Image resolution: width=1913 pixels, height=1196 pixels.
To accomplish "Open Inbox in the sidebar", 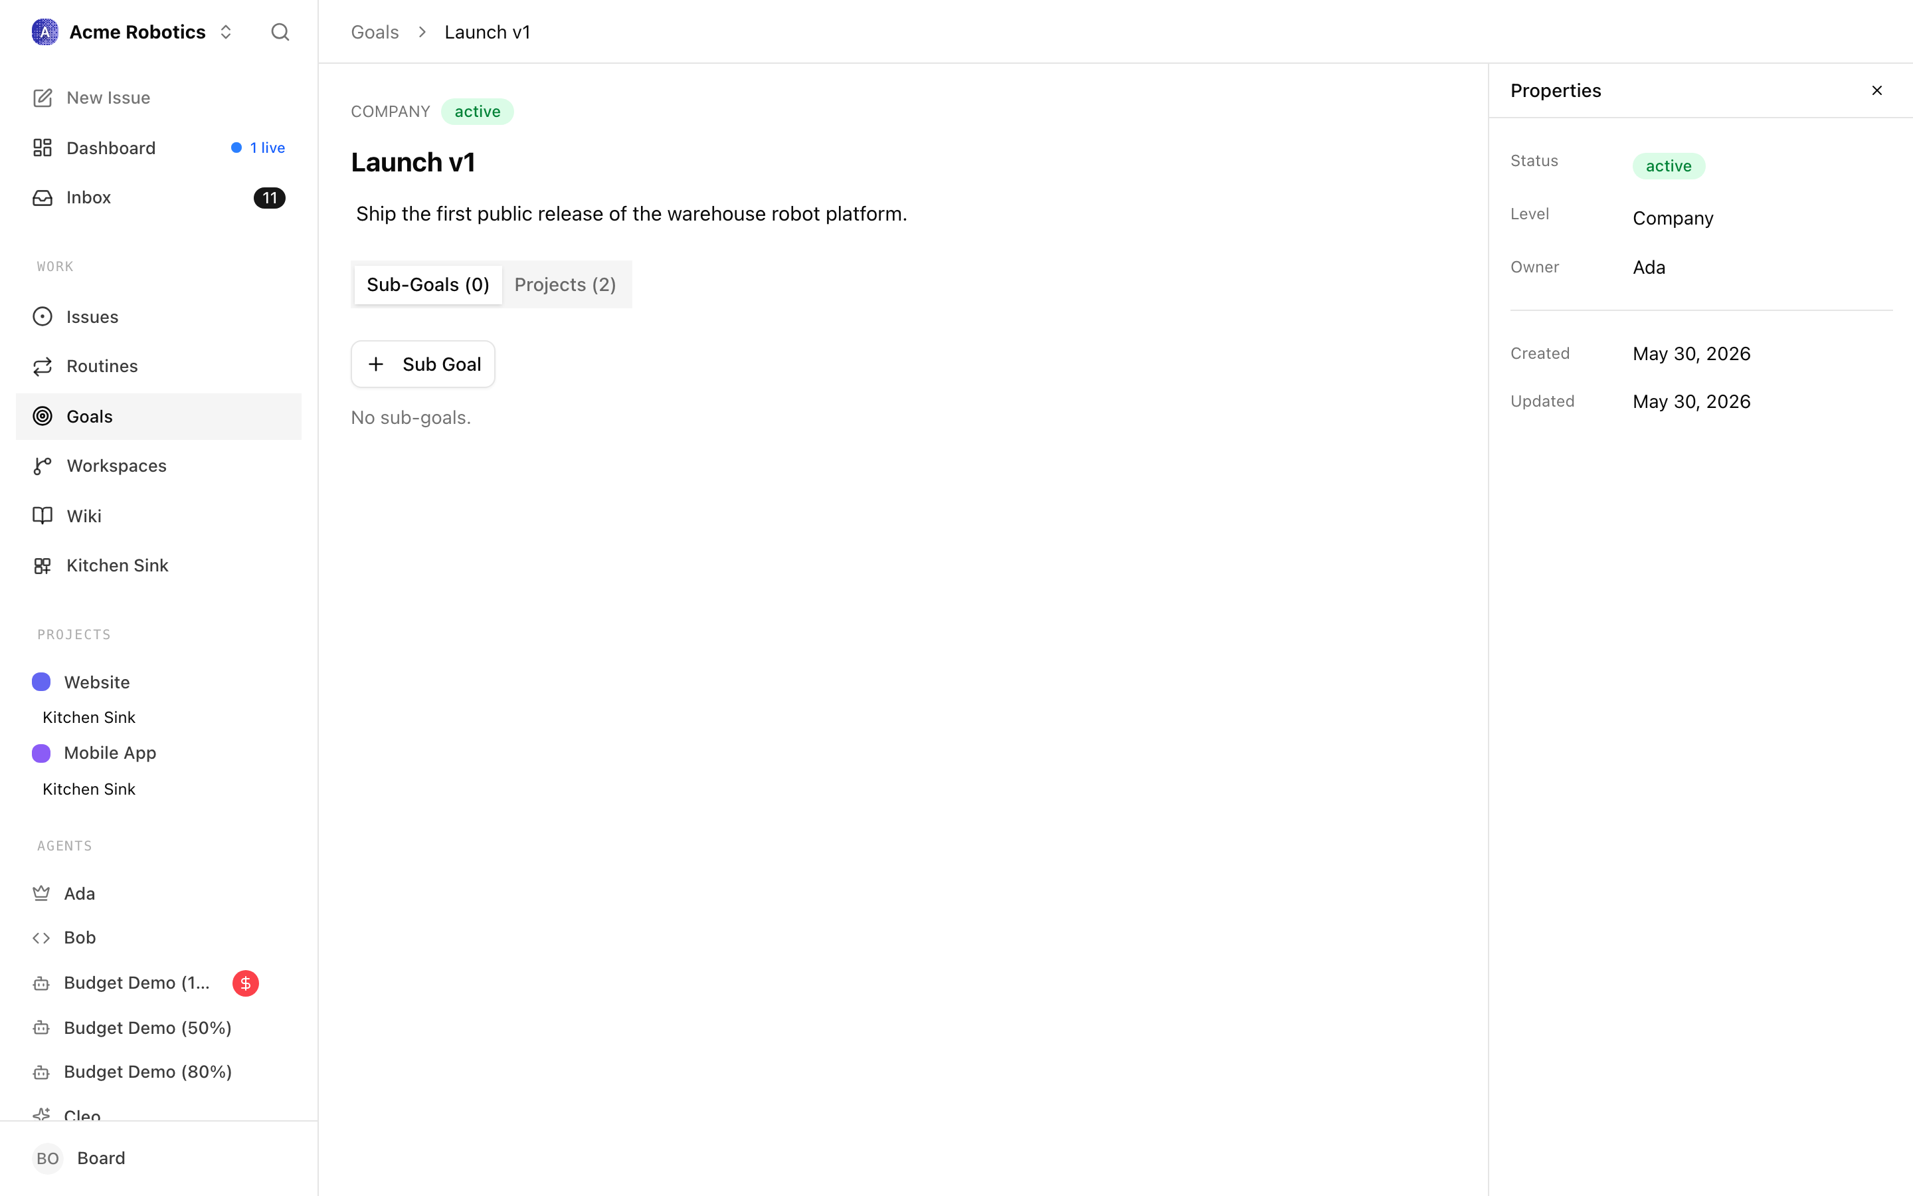I will [159, 197].
